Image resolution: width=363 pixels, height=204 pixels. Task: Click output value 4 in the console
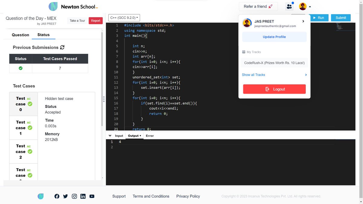pyautogui.click(x=120, y=142)
